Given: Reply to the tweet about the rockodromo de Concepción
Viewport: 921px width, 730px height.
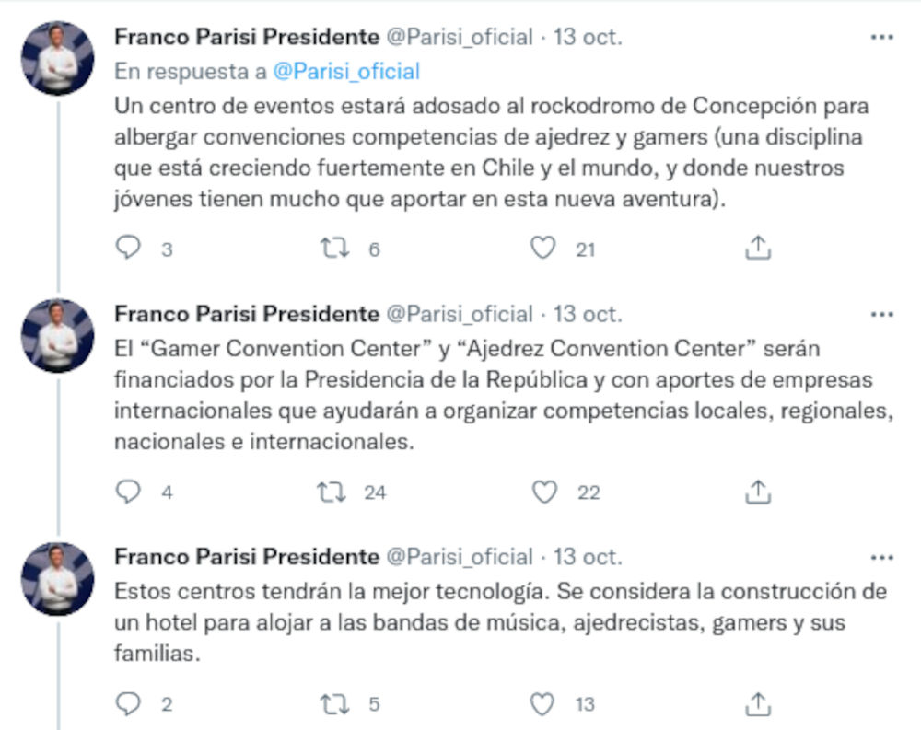Looking at the screenshot, I should 129,248.
